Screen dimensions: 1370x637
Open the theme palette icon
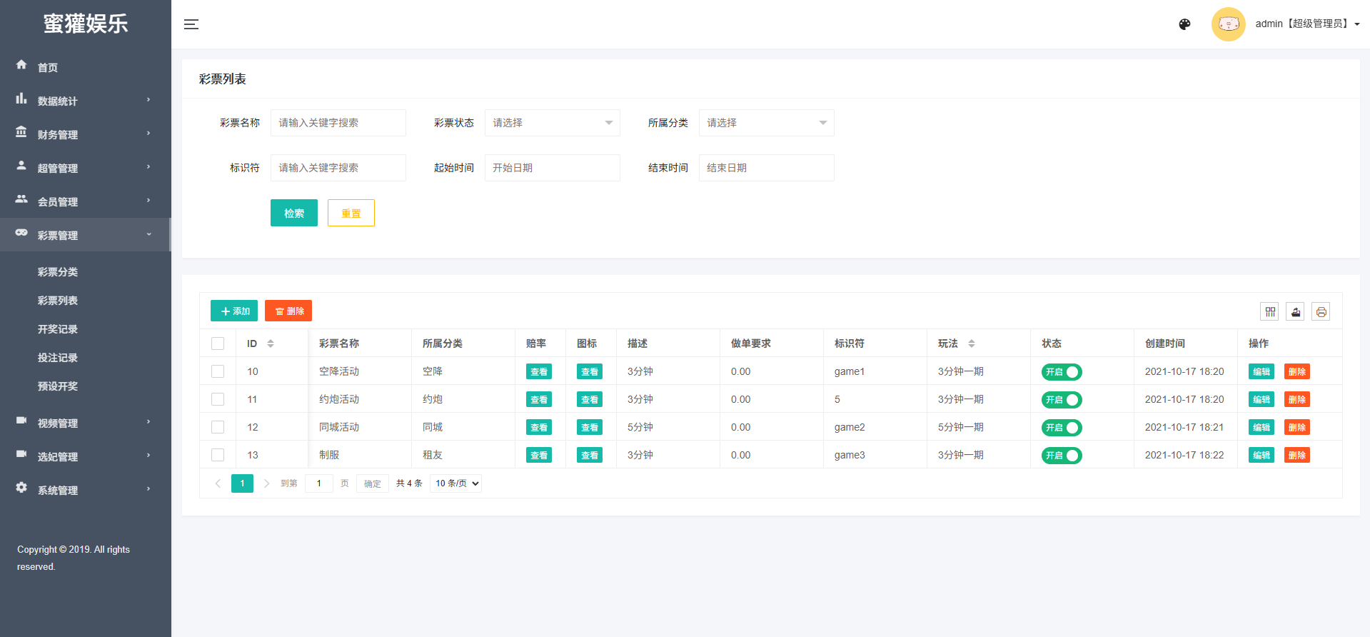point(1184,24)
